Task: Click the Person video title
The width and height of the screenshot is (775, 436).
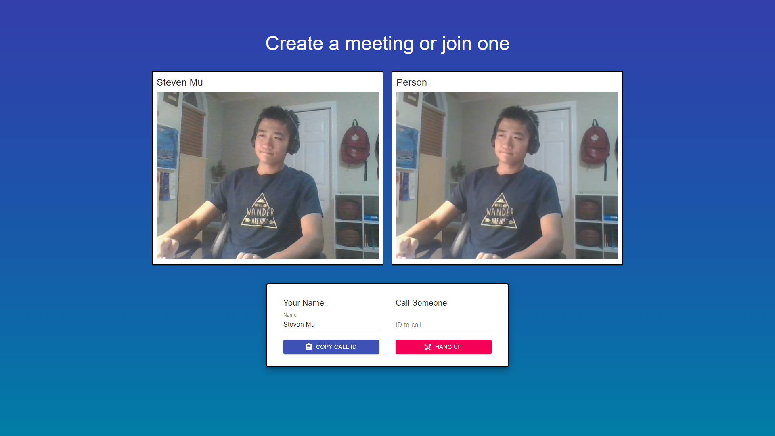Action: click(411, 82)
